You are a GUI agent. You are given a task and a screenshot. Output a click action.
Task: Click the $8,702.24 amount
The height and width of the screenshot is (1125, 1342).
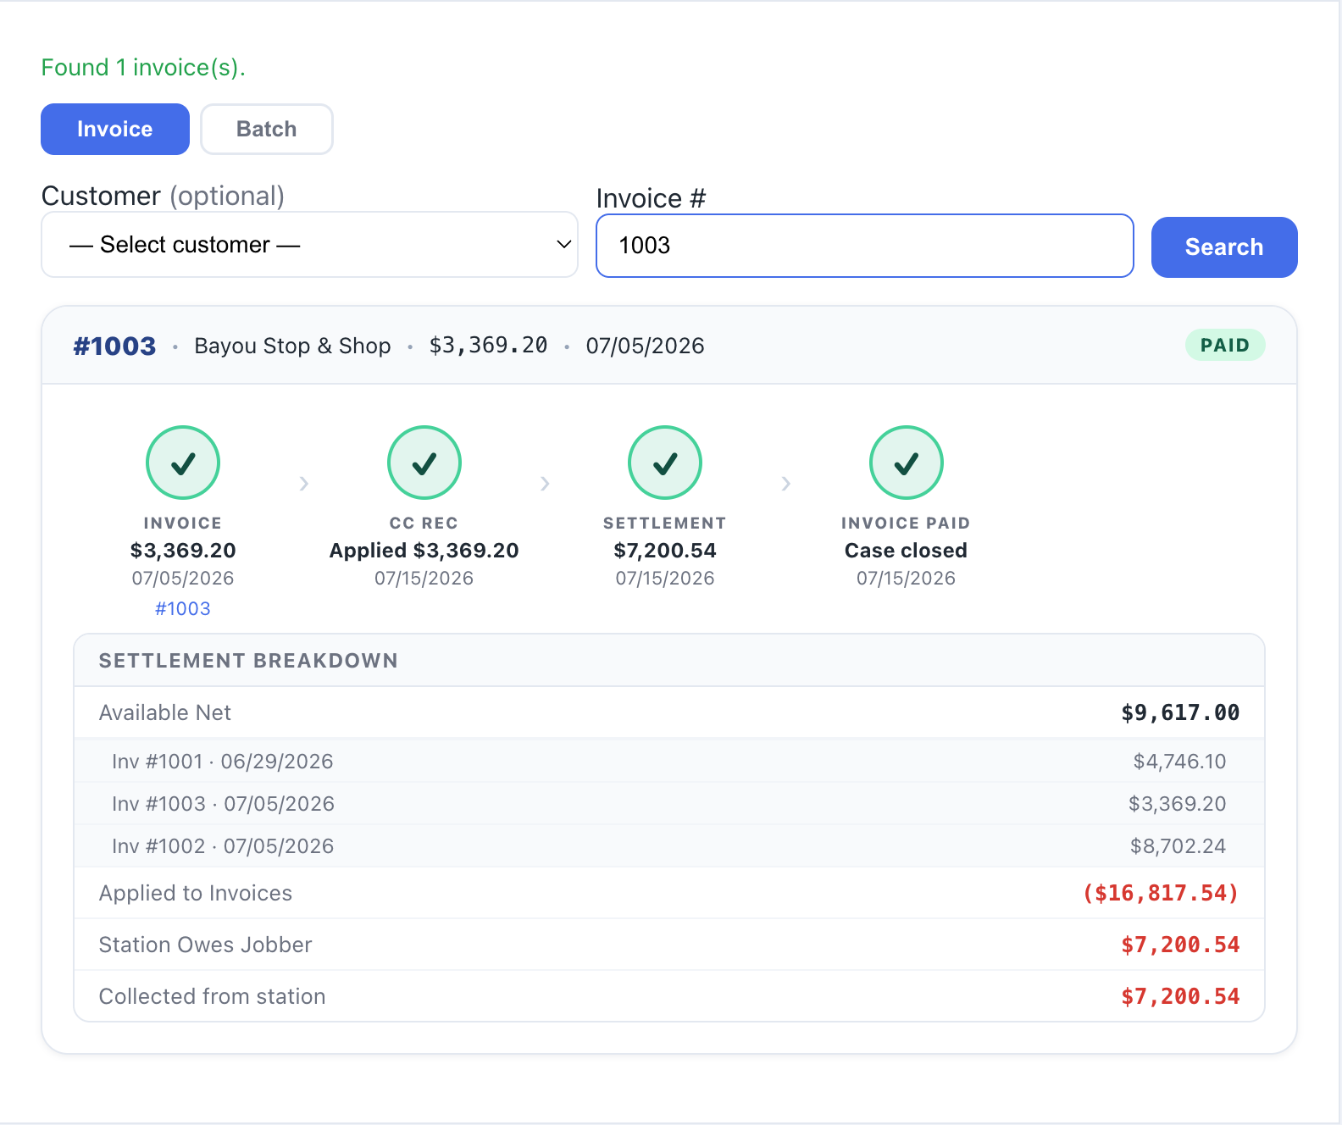coord(1178,846)
